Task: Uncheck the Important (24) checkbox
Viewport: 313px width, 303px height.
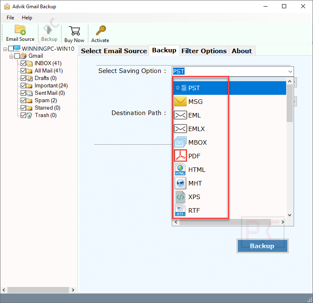Action: coord(23,86)
